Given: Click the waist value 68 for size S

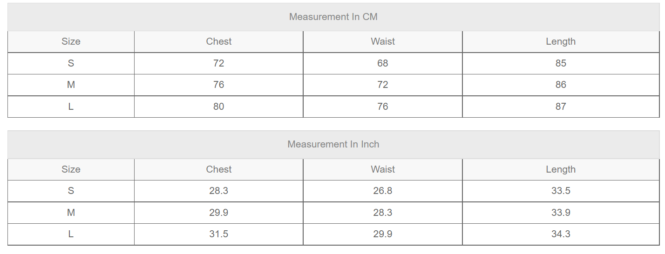Looking at the screenshot, I should (382, 63).
